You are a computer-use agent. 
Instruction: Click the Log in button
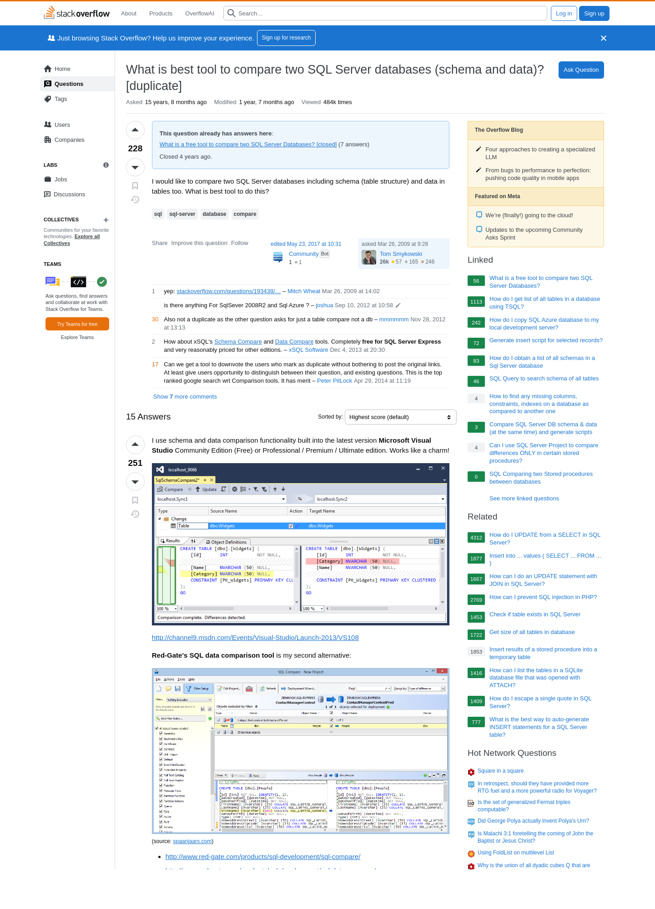[x=564, y=13]
